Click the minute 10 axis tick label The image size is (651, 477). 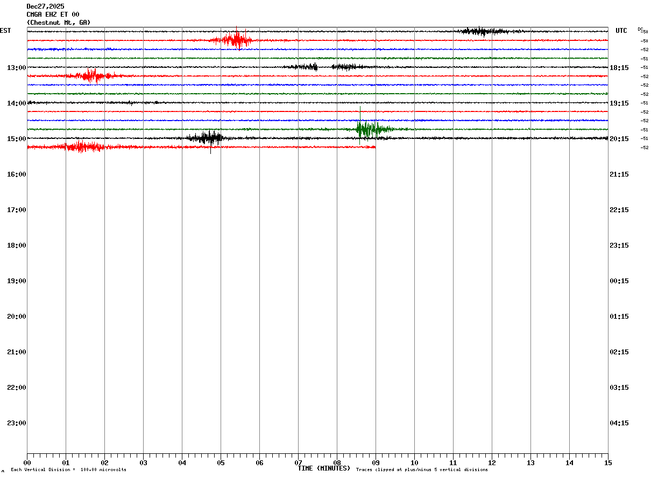414,463
